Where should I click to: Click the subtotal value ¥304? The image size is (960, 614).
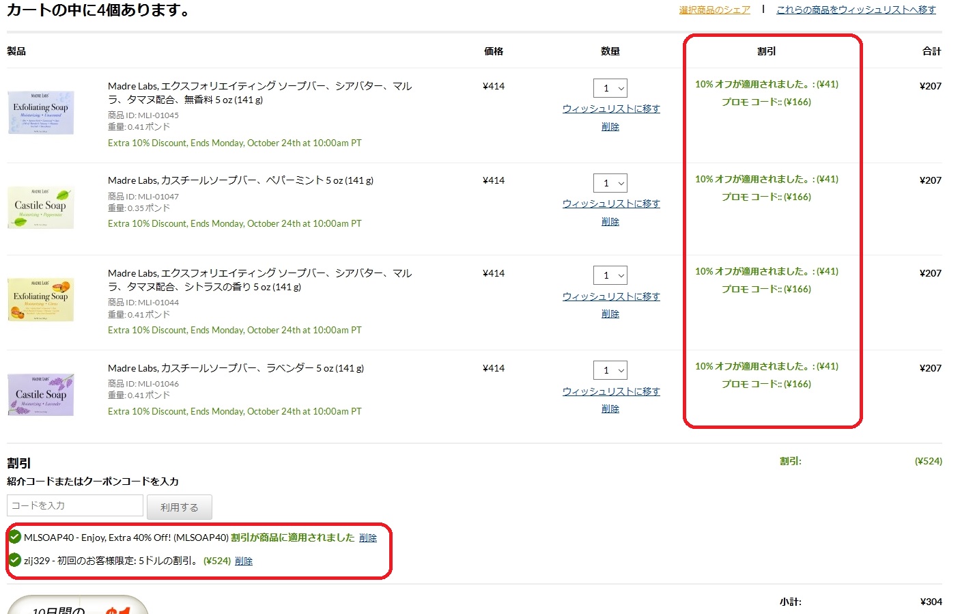coord(931,602)
